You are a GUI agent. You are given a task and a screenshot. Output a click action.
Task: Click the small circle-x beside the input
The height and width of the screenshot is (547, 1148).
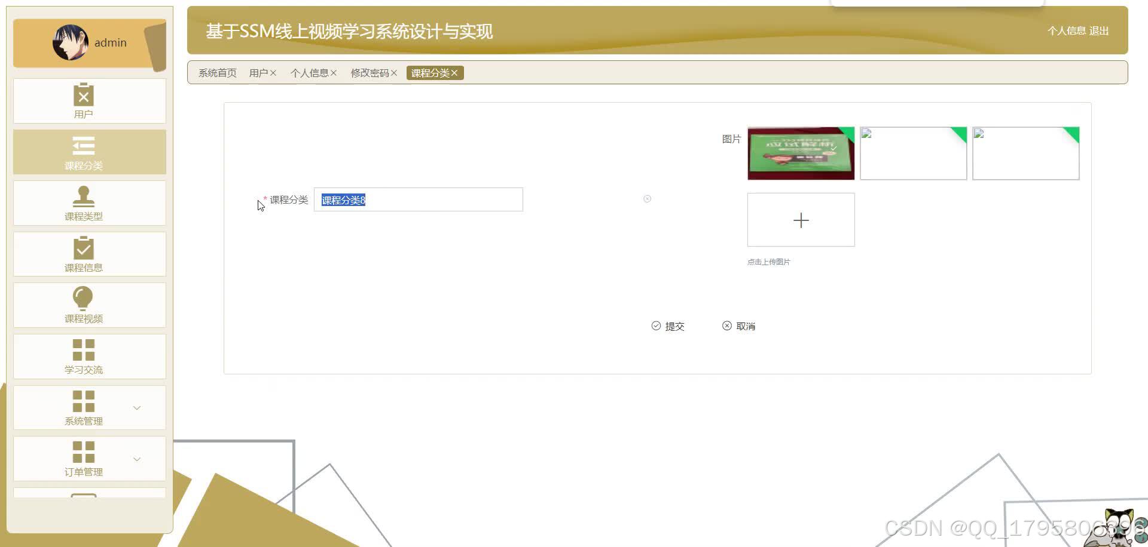647,199
